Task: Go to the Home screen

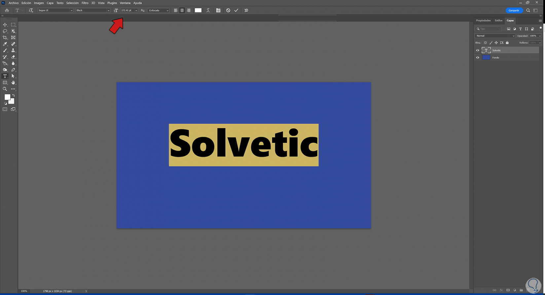Action: coord(7,10)
